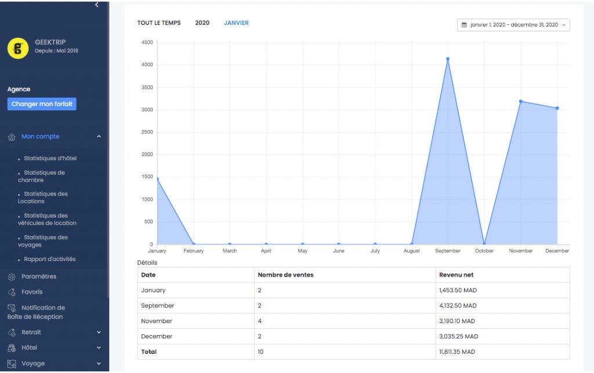Click the GeekTrip yellow logo avatar

pos(18,48)
